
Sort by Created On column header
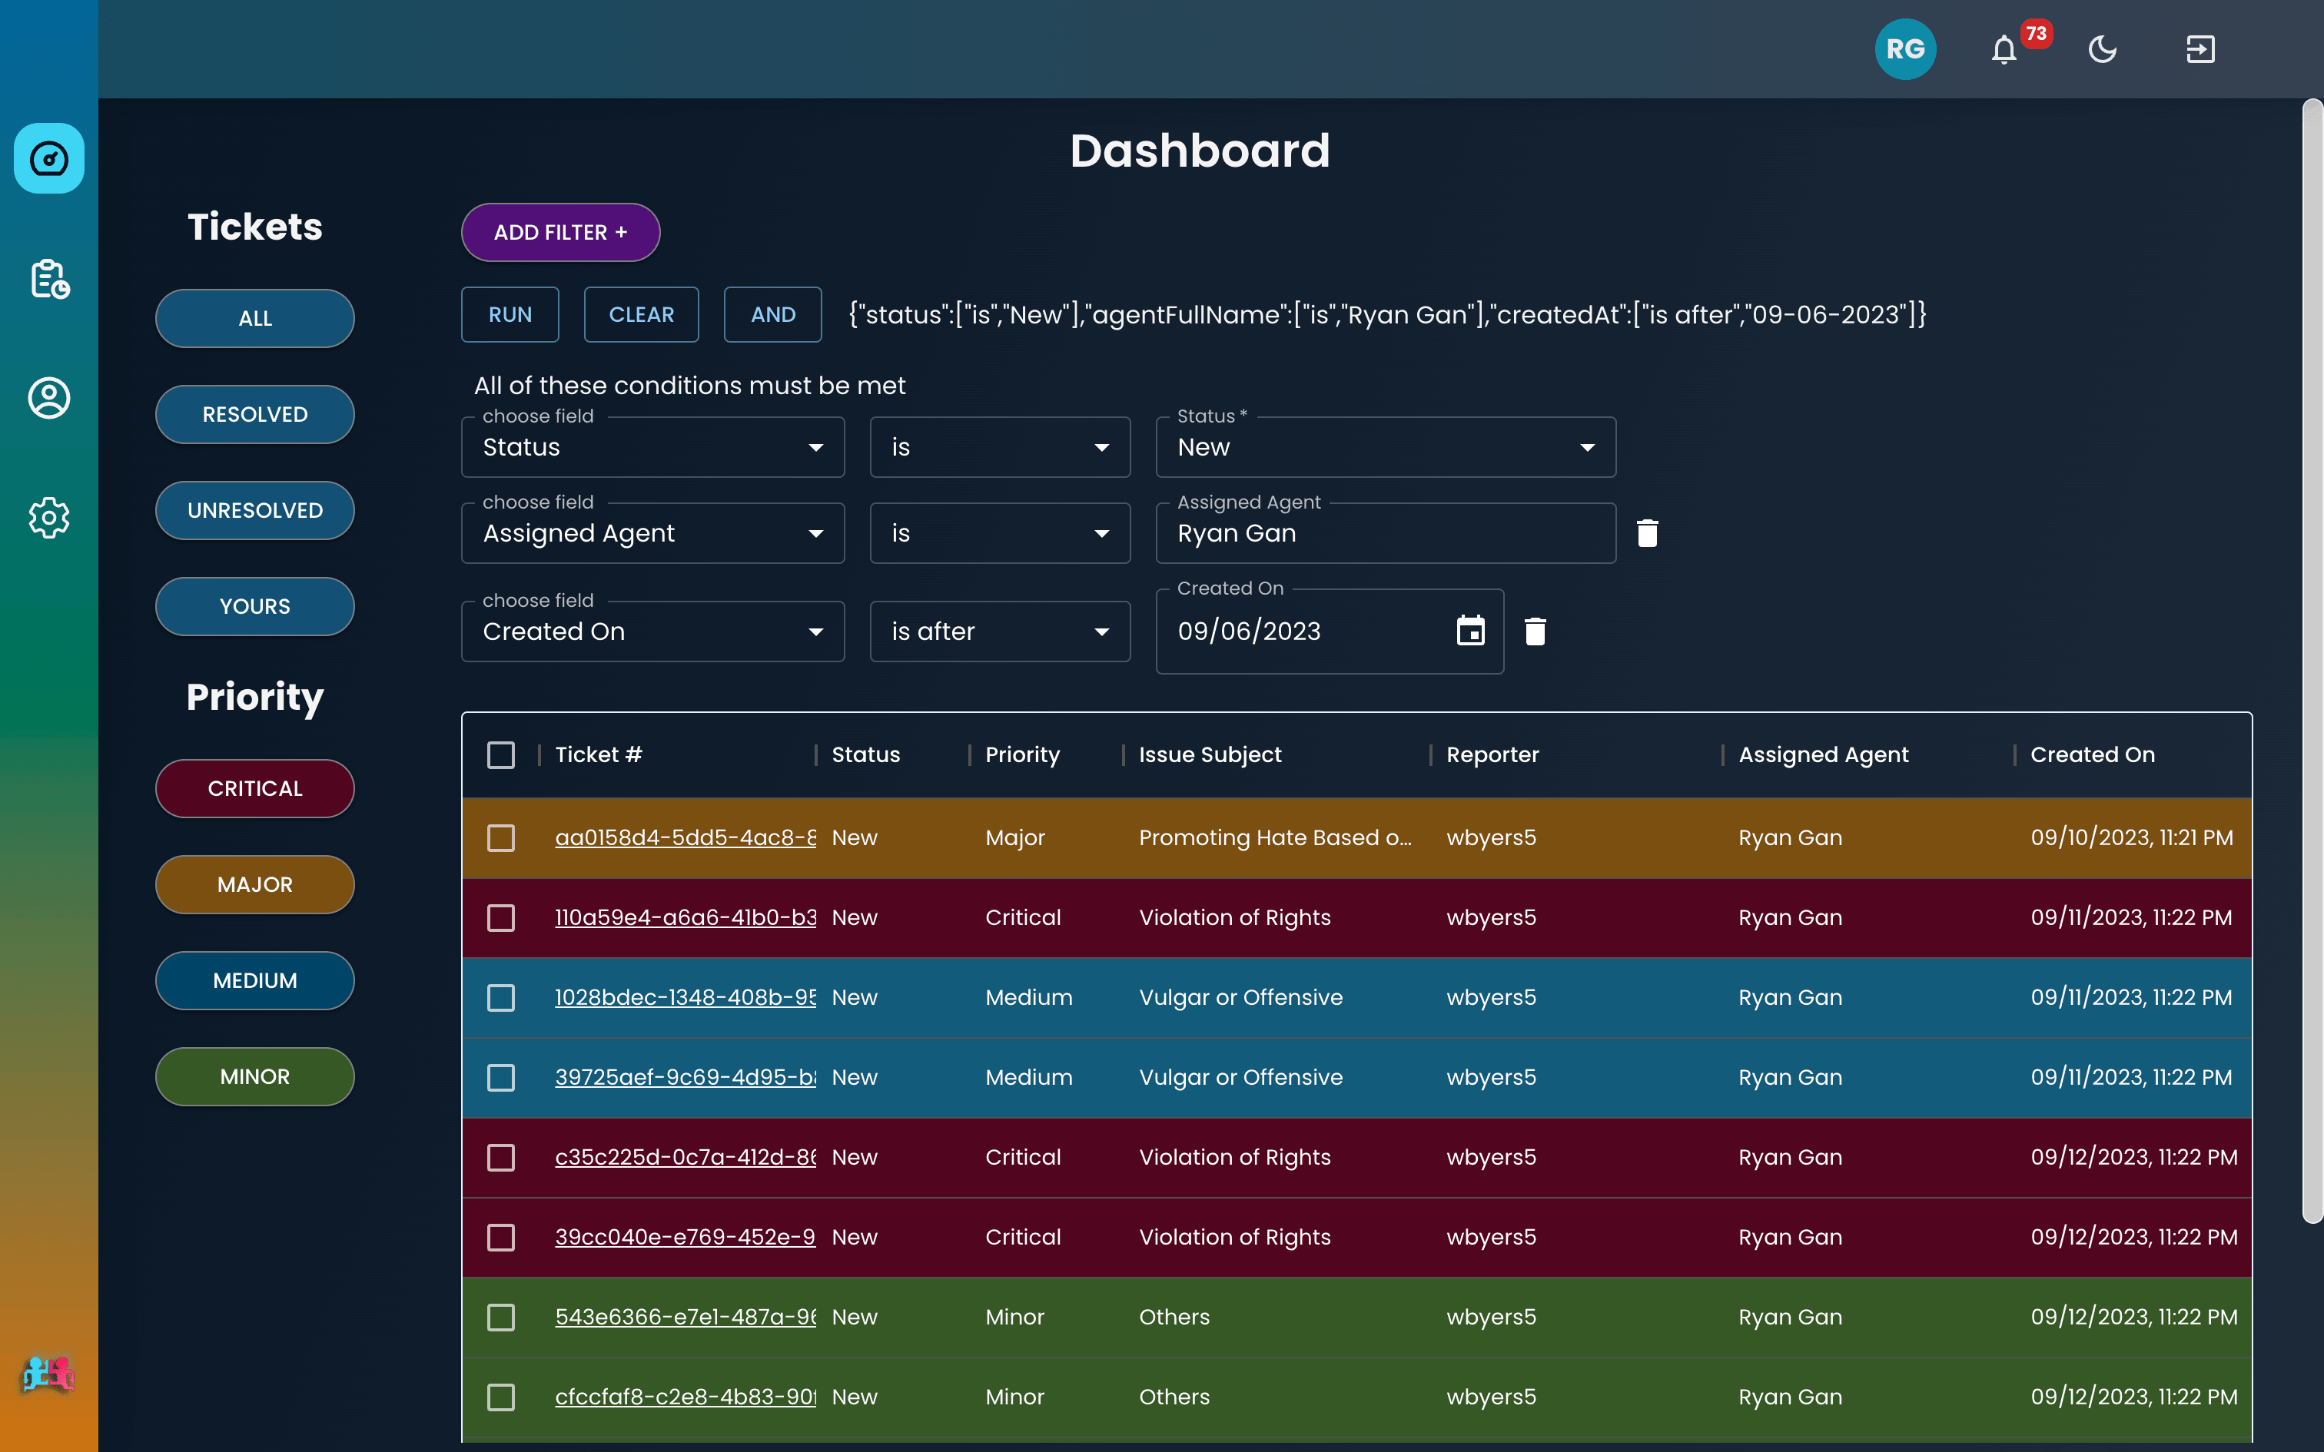click(x=2092, y=754)
